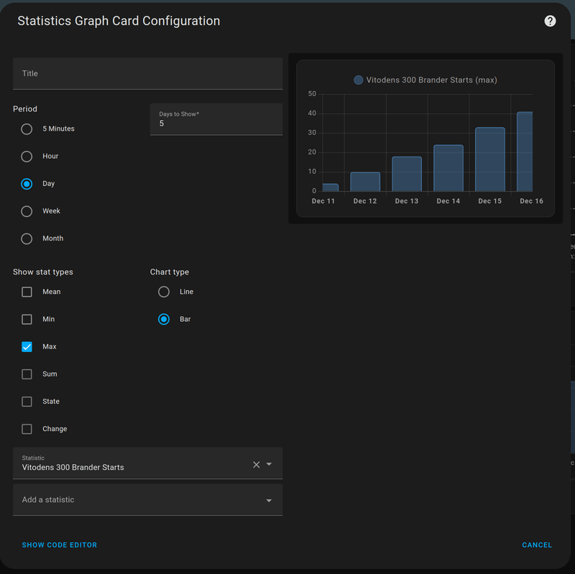The height and width of the screenshot is (574, 575).
Task: Enable the Sum stat type checkbox
Action: [x=27, y=374]
